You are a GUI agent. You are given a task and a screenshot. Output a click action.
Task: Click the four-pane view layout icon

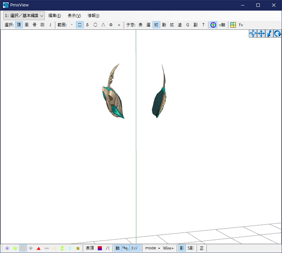coord(233,25)
